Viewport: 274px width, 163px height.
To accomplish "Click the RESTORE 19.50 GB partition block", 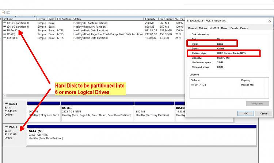I will [x=180, y=112].
